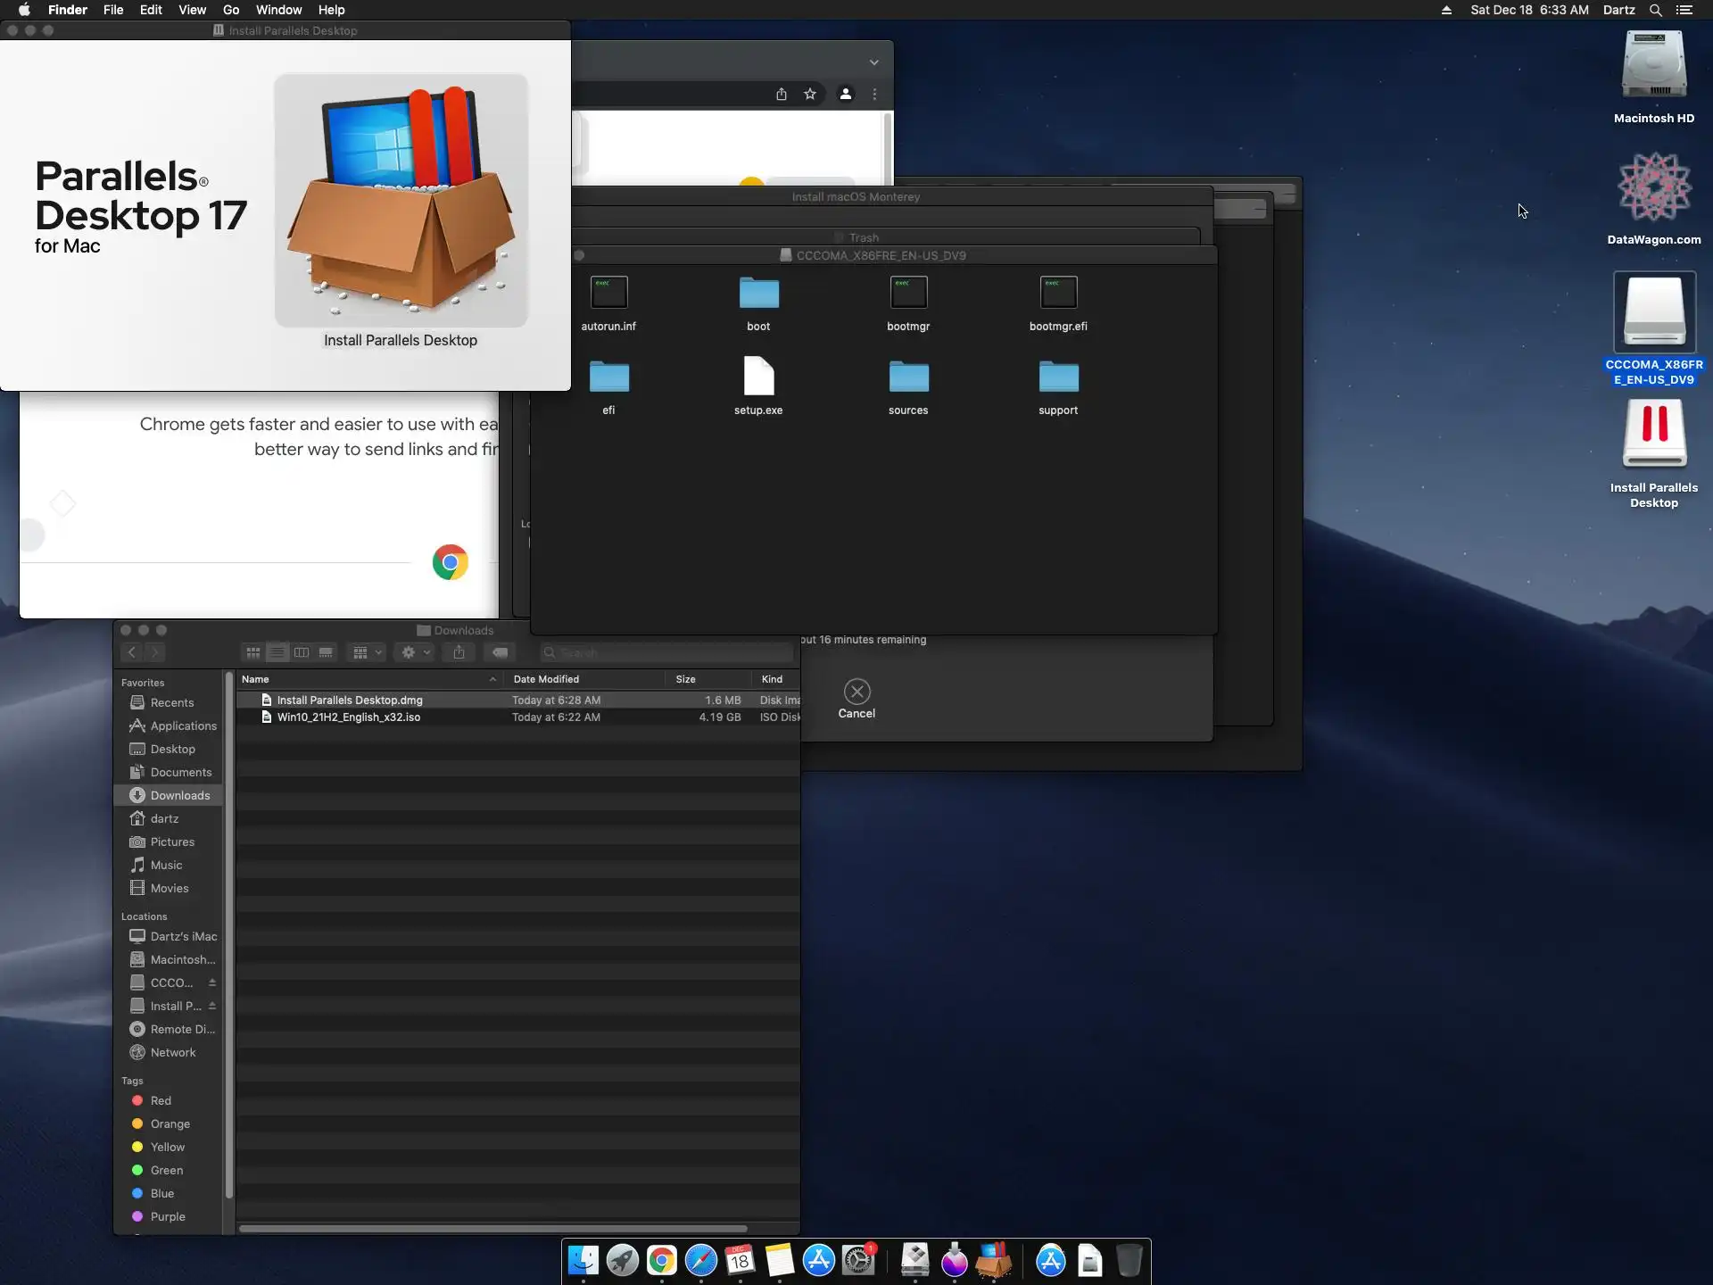The width and height of the screenshot is (1713, 1285).
Task: Open the Go menu in menu bar
Action: click(x=230, y=10)
